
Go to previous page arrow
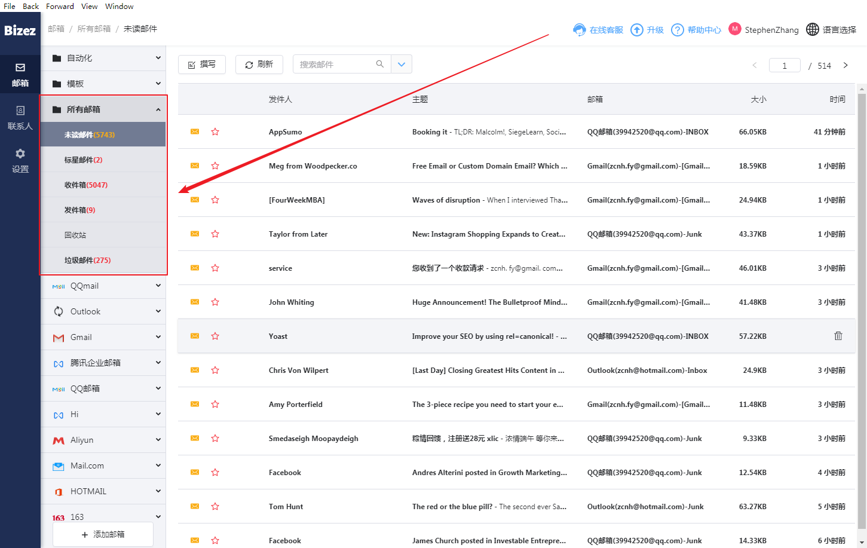[x=755, y=65]
